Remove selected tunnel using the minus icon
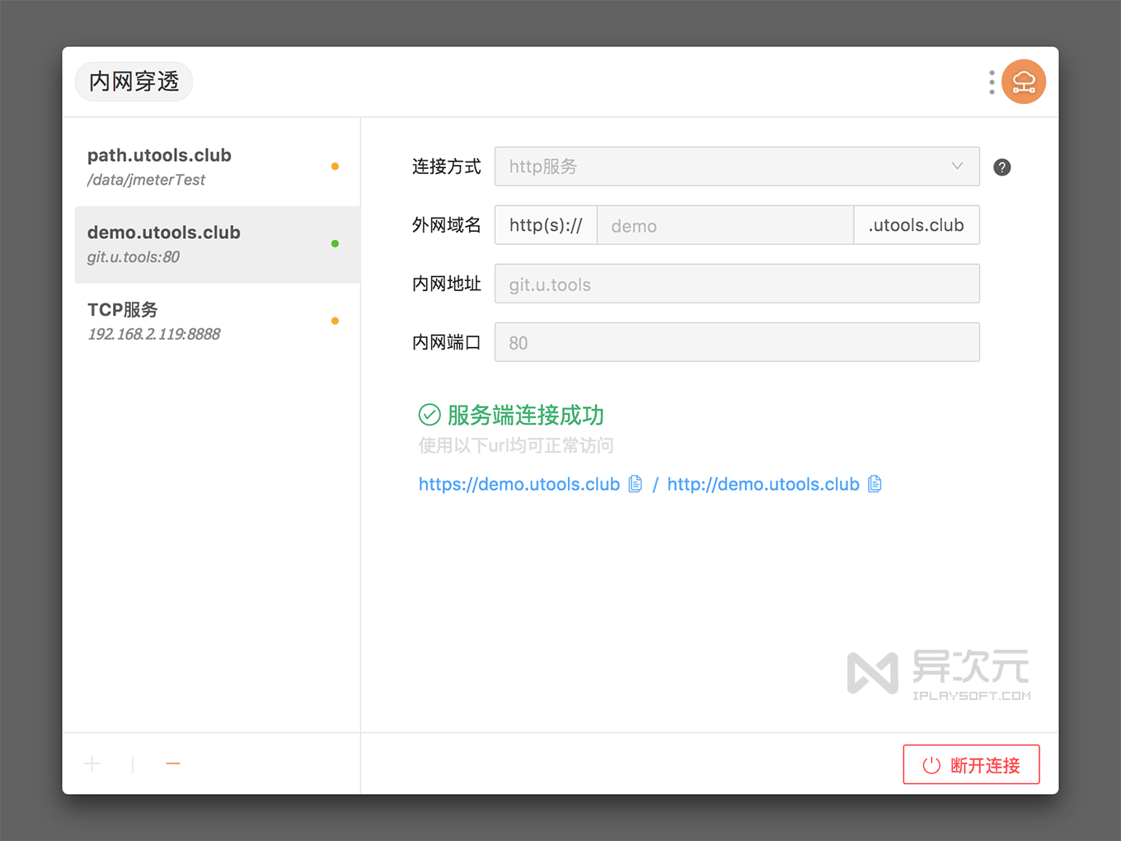The image size is (1121, 841). pyautogui.click(x=173, y=763)
